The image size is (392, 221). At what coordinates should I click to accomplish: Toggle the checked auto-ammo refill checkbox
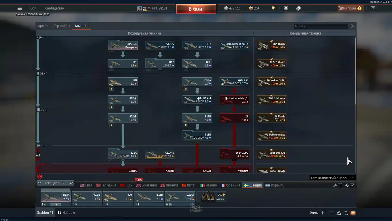pyautogui.click(x=352, y=185)
